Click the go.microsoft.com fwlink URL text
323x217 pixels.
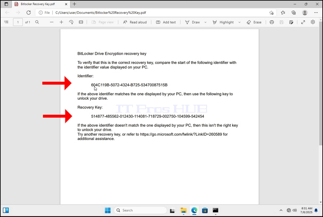click(181, 134)
